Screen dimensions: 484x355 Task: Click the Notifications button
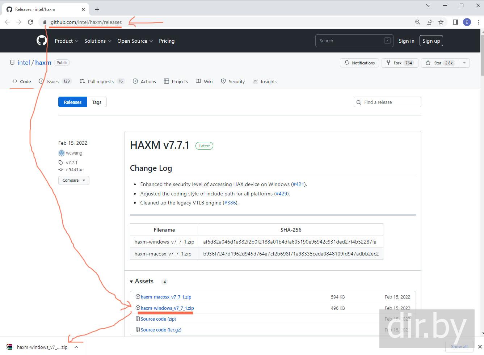click(x=359, y=63)
